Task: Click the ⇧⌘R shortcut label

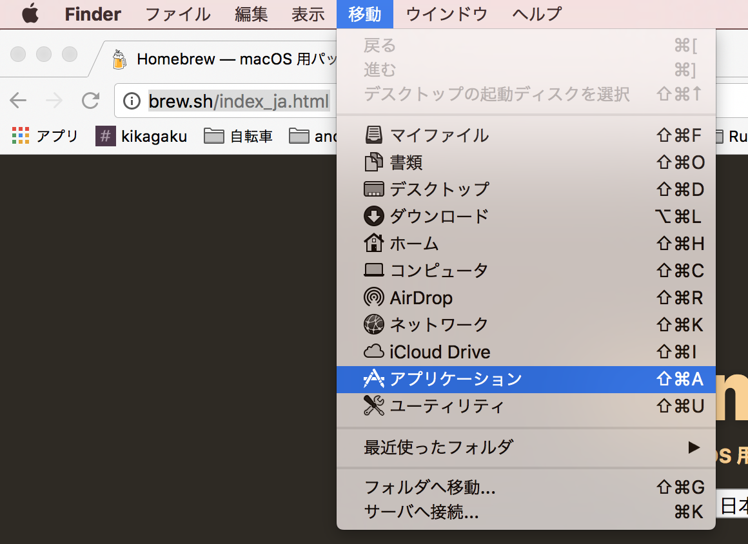Action: [x=680, y=298]
